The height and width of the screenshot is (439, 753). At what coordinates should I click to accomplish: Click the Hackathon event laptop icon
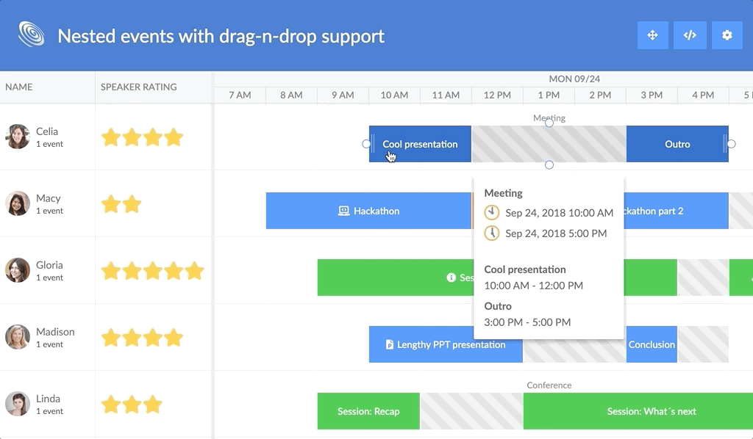[343, 211]
